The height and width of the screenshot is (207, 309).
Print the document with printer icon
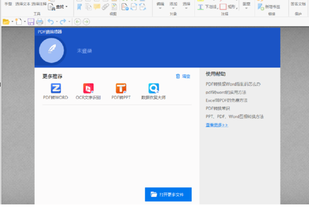(39, 22)
